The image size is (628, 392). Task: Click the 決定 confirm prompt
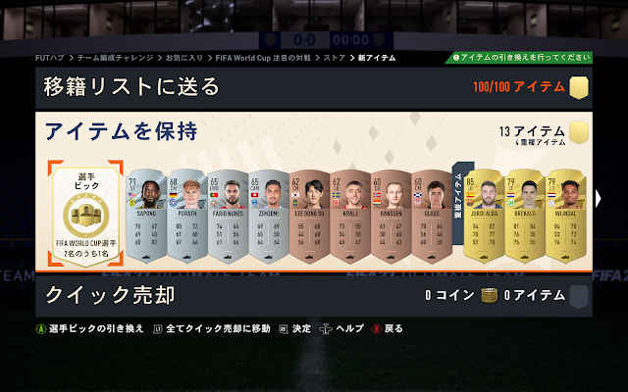[301, 329]
